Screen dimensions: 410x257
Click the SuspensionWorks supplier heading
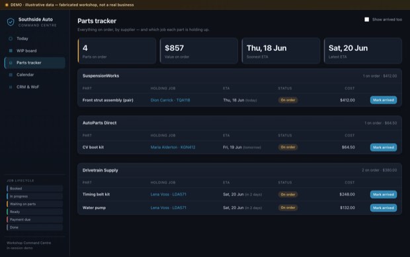(x=101, y=76)
